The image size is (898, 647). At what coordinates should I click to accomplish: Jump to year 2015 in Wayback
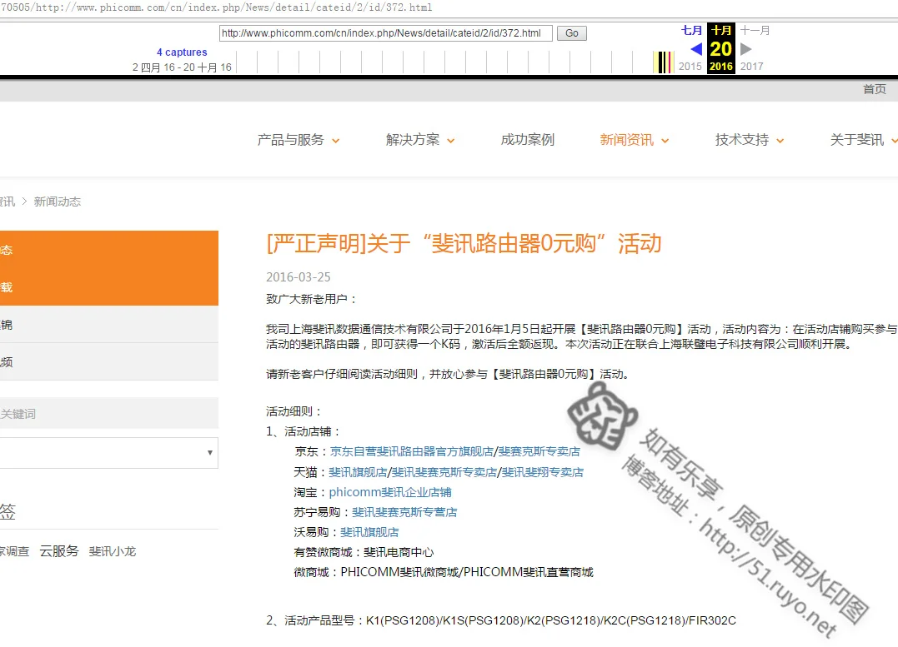[690, 67]
